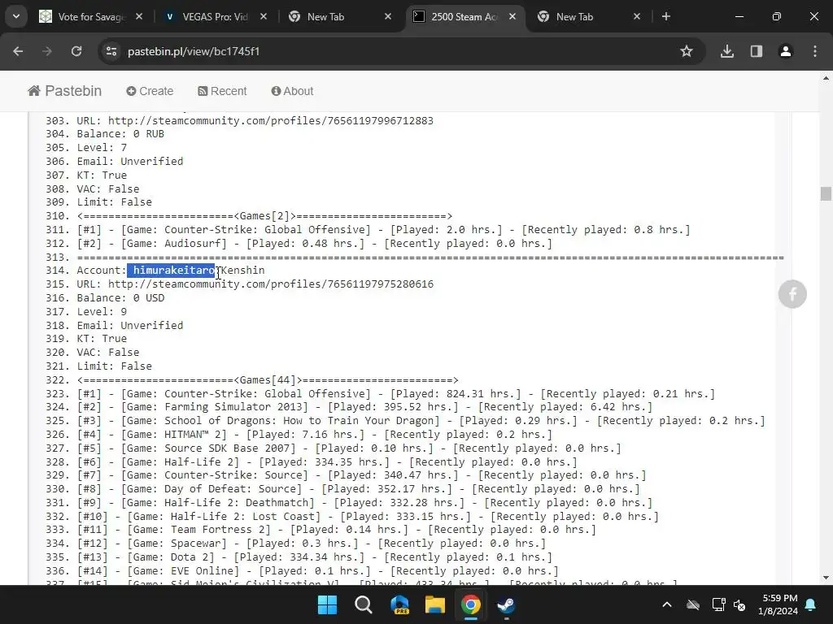Open Steam from the taskbar

(x=506, y=604)
